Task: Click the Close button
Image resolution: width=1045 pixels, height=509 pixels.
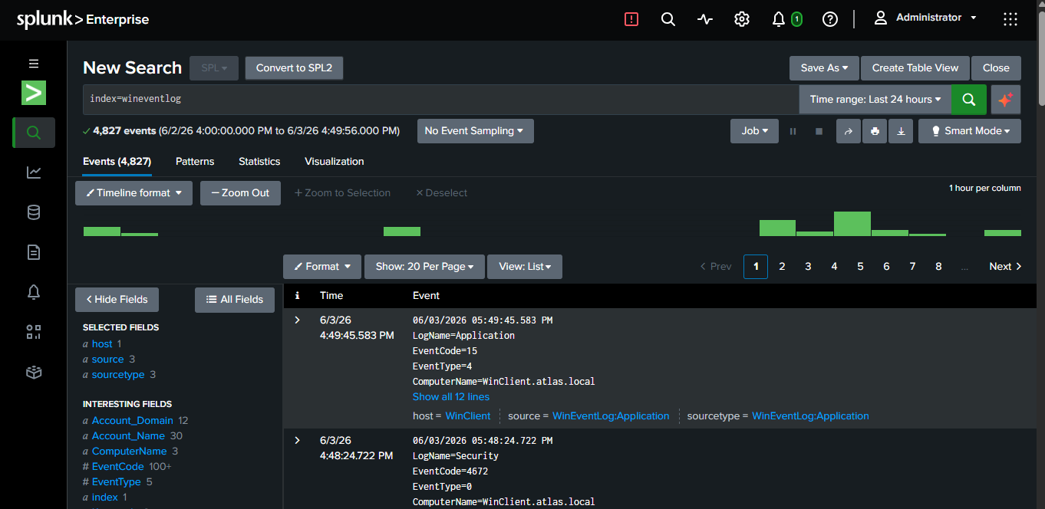Action: 996,67
